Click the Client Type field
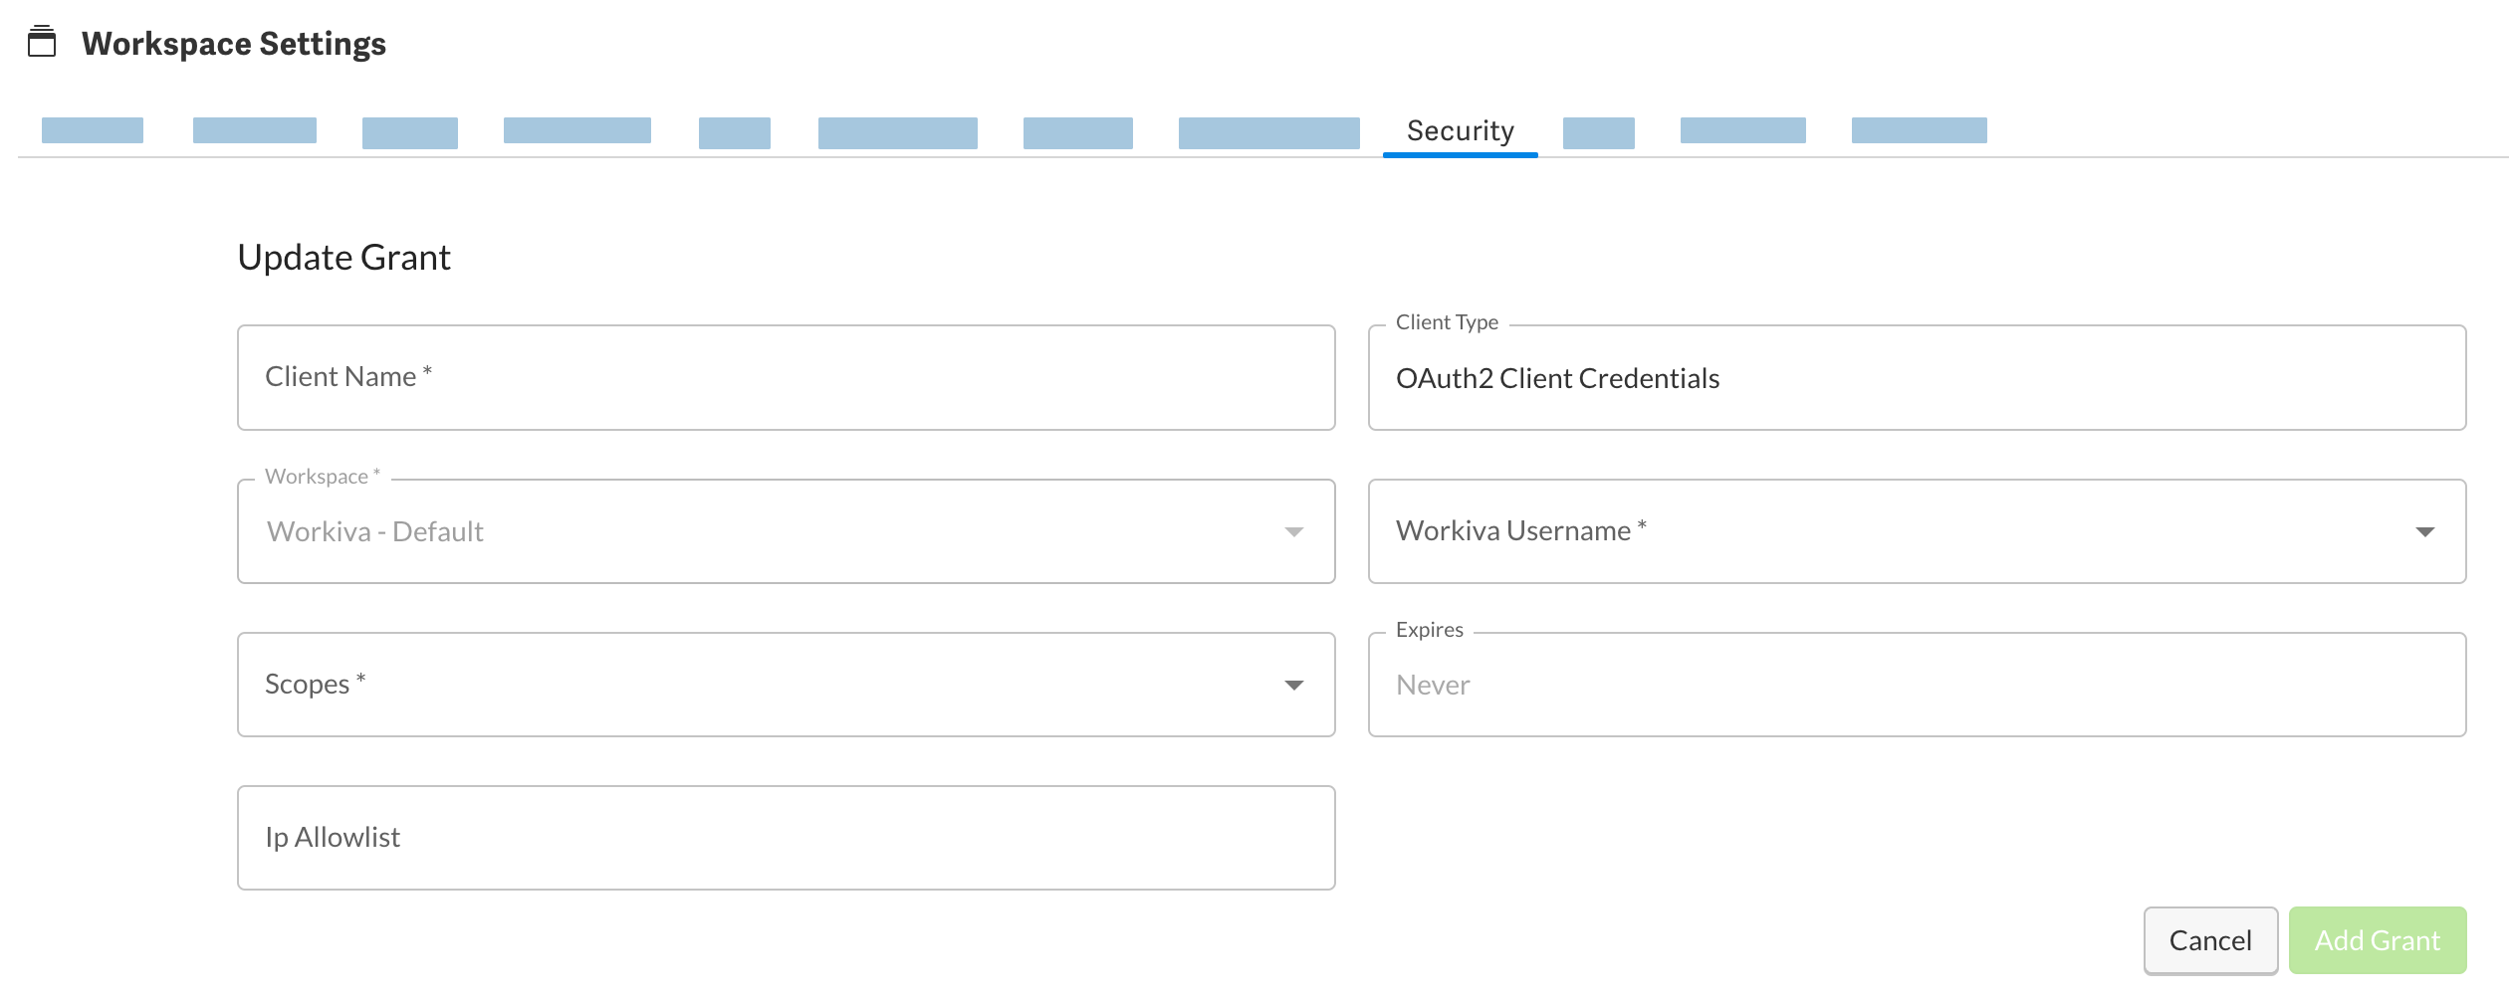Viewport: 2509px width, 1003px height. [1917, 377]
